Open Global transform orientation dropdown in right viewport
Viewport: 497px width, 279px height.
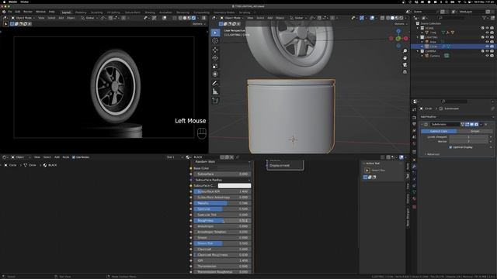click(x=298, y=18)
